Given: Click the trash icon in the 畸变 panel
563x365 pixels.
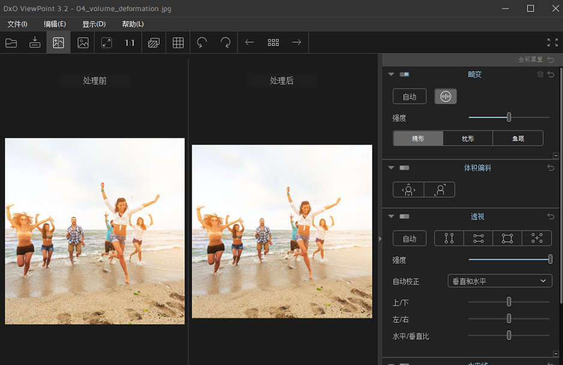Looking at the screenshot, I should click(540, 74).
